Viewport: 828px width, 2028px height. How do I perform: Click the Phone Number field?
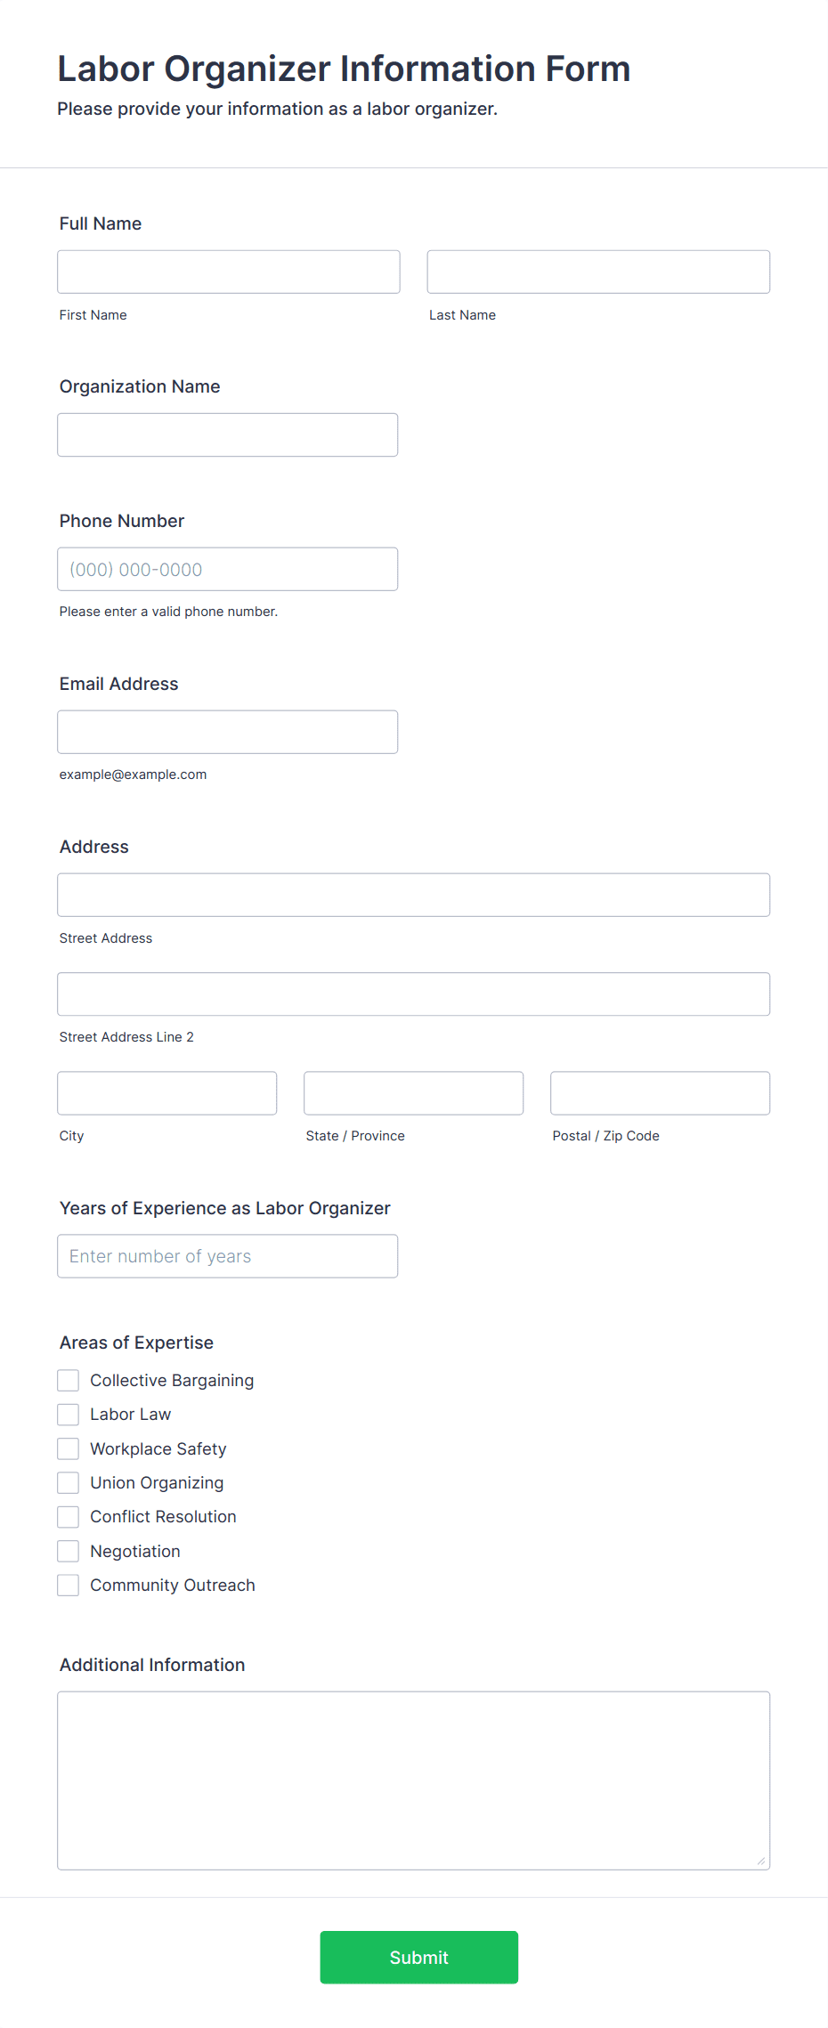pos(228,569)
